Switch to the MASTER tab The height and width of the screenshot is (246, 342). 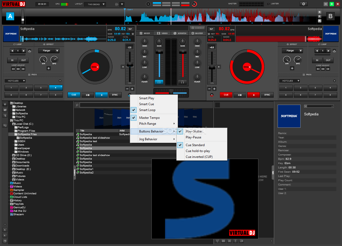tap(197, 33)
